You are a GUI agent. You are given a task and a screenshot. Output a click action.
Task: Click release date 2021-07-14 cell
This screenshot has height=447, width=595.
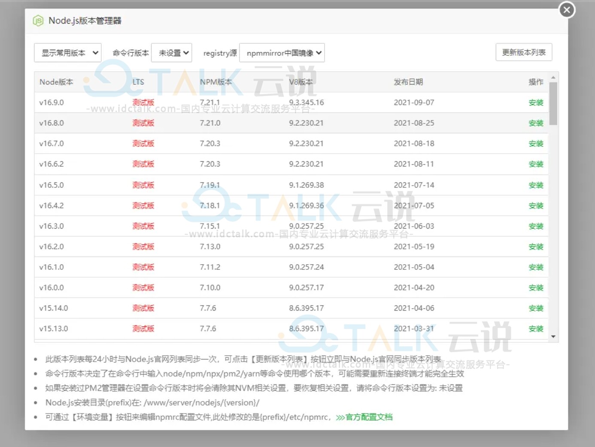[414, 185]
